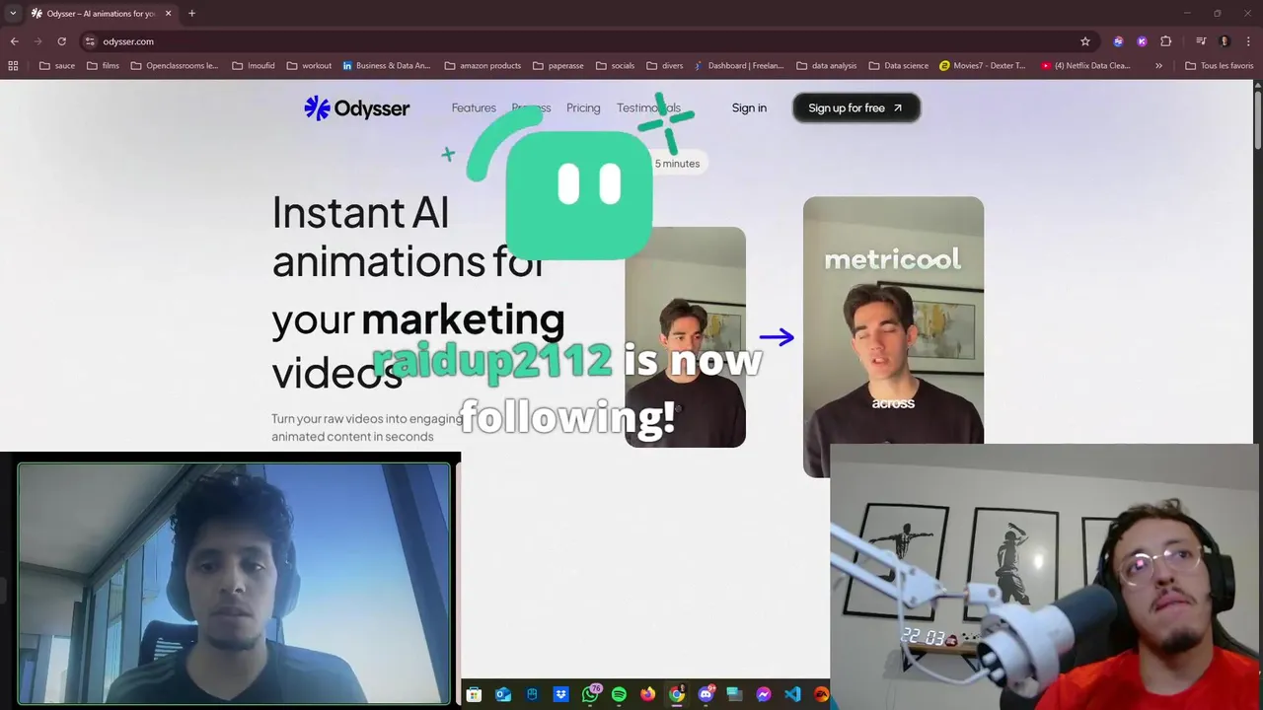Open the Tous les favoris folder
The width and height of the screenshot is (1263, 710).
coord(1219,66)
